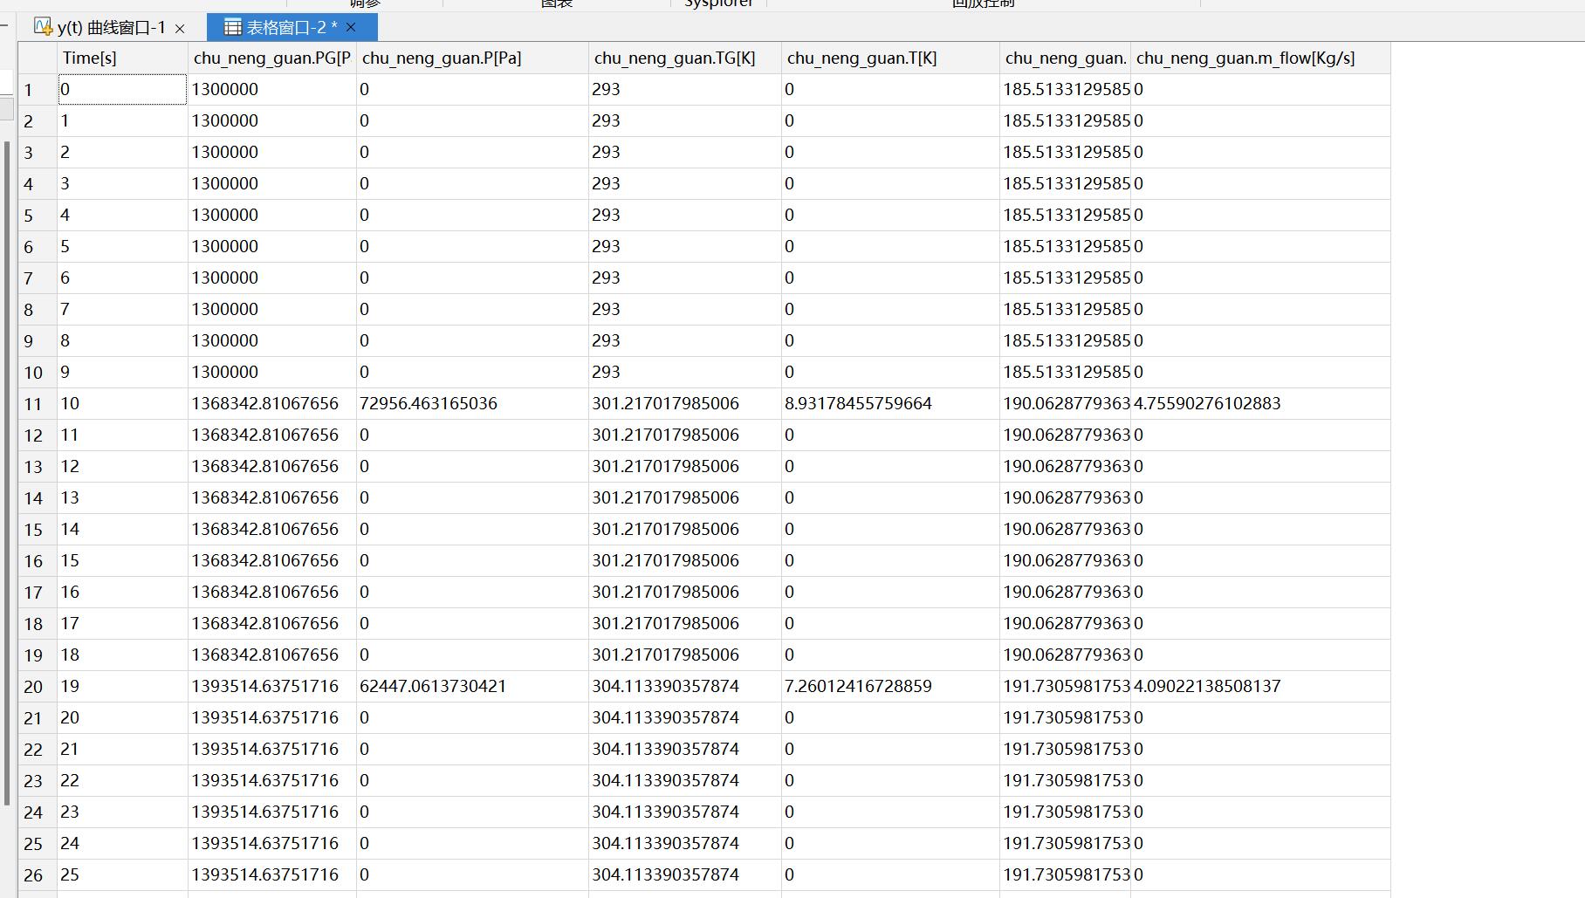
Task: Click the Time cell in row 1
Action: [123, 89]
